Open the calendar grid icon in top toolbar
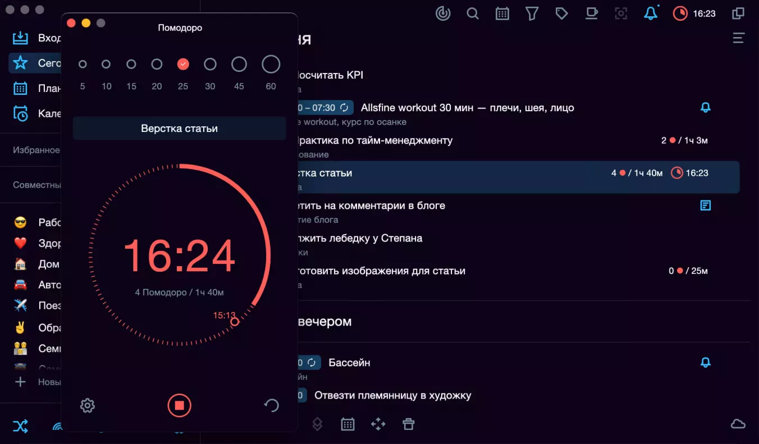 [x=502, y=13]
